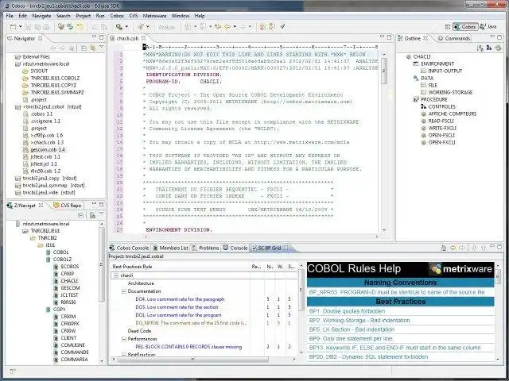Open the Window menu

point(181,16)
